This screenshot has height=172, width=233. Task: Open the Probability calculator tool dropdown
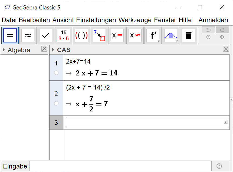(x=177, y=41)
